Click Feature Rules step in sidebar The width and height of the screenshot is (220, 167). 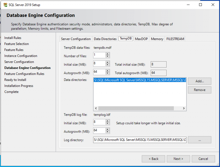point(14,50)
